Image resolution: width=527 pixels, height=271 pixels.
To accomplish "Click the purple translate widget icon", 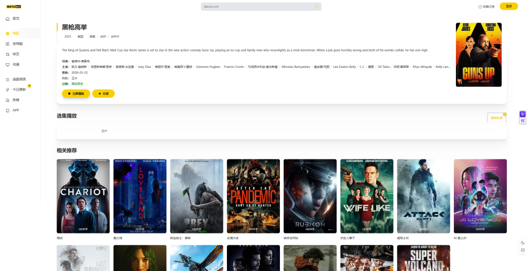I will click(522, 114).
